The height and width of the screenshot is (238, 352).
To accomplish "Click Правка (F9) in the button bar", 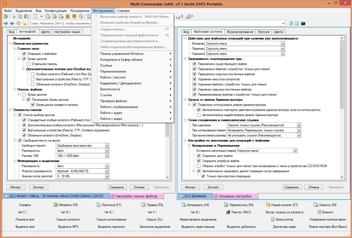I will pos(152,205).
